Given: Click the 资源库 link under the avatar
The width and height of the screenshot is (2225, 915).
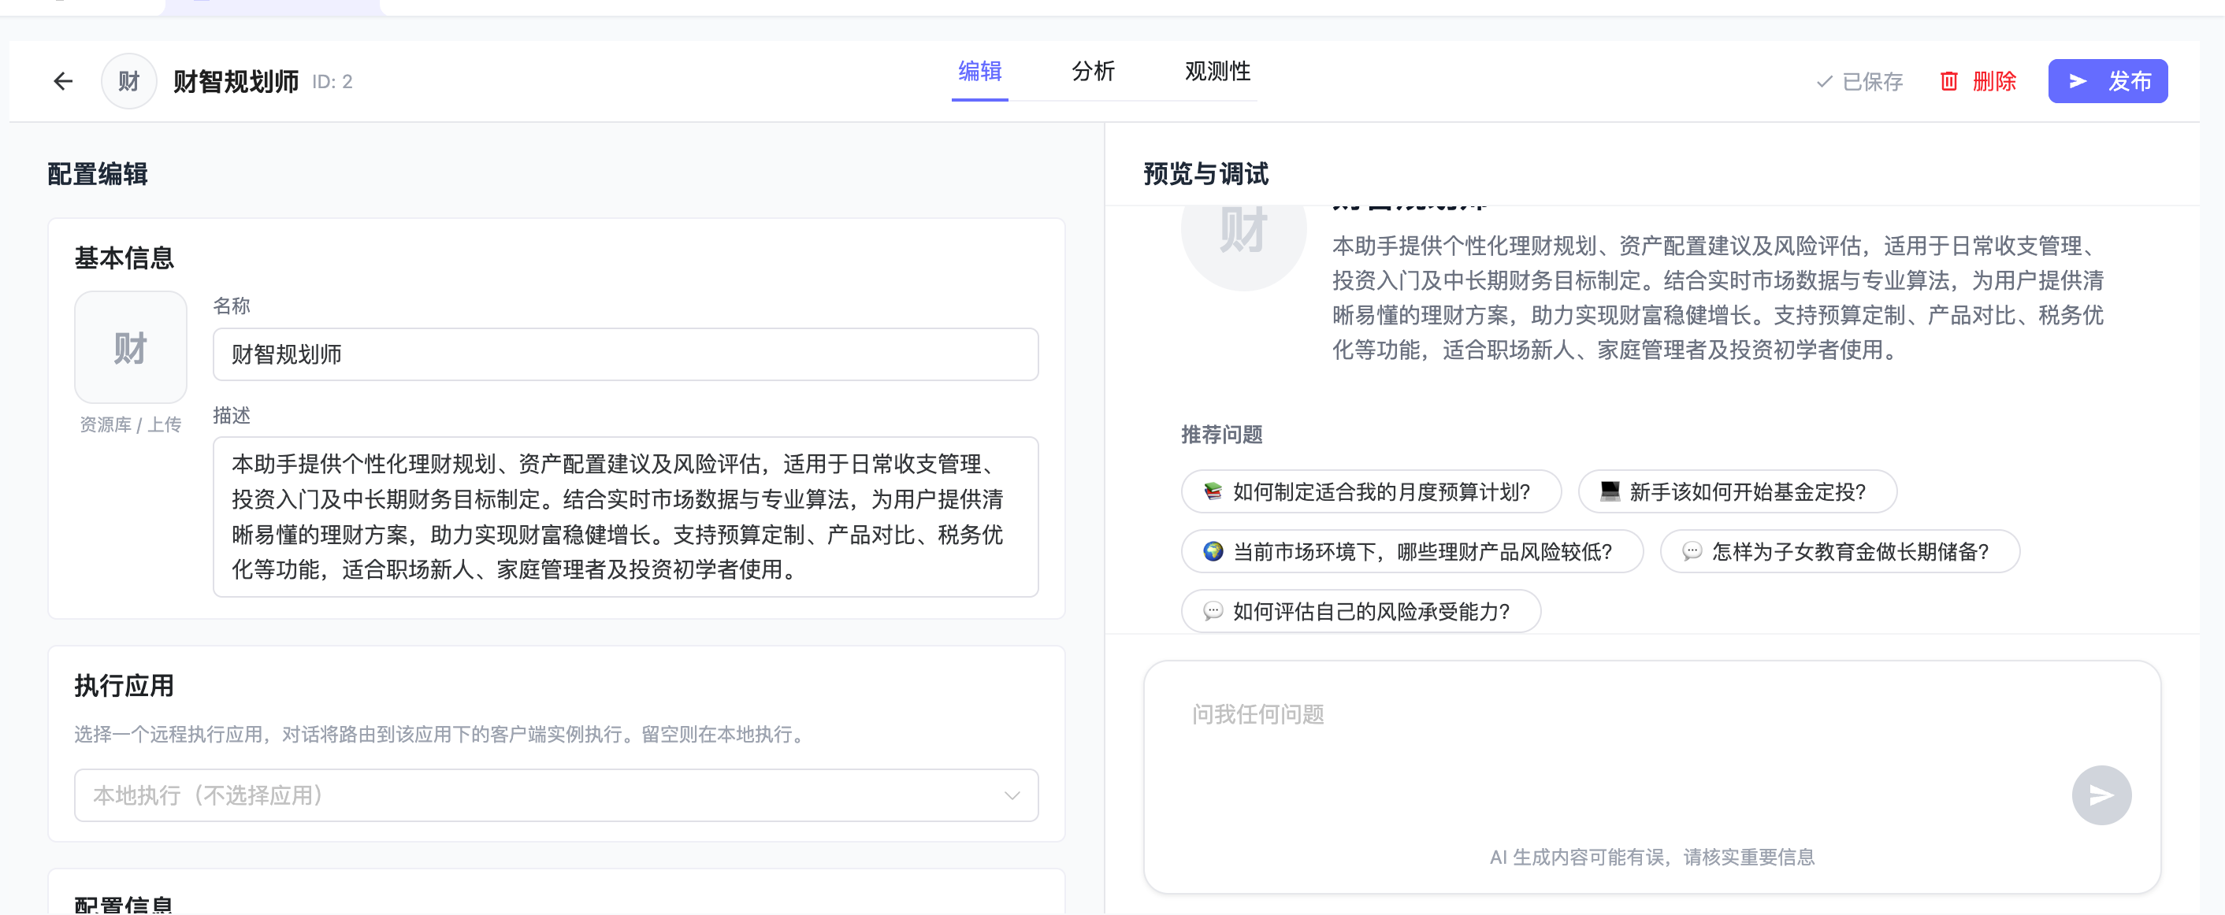Looking at the screenshot, I should 106,424.
